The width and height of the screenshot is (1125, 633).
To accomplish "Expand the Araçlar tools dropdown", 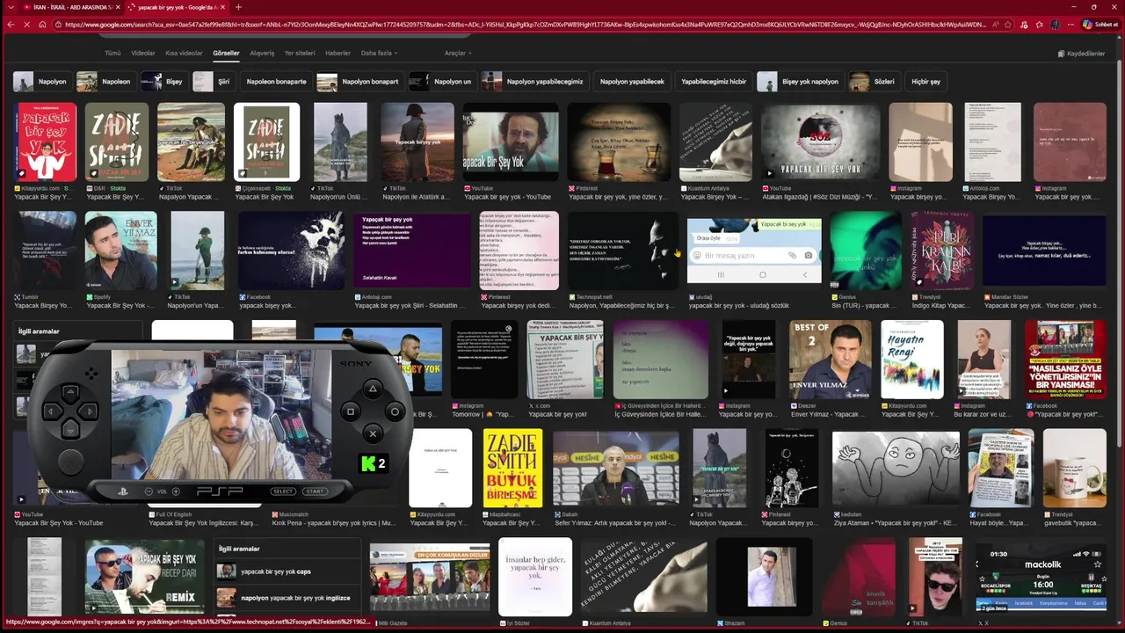I will point(458,53).
